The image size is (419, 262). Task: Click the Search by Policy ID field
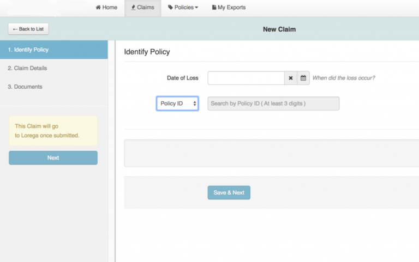click(273, 103)
